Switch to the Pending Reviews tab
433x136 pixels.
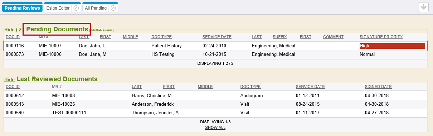click(22, 8)
